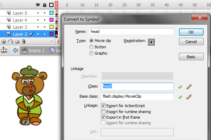Create a new layer folder
This screenshot has height=140, width=211.
click(x=17, y=42)
